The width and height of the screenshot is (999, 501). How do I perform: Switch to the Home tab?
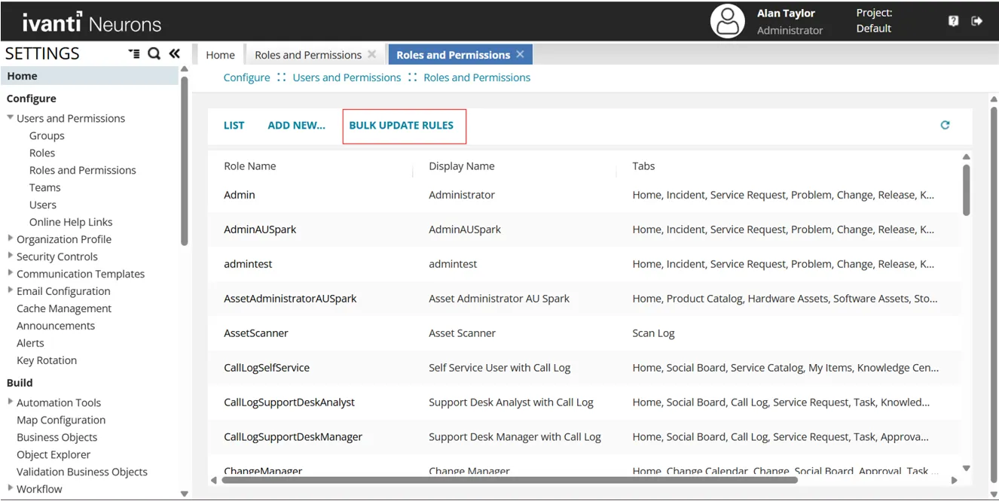(220, 54)
